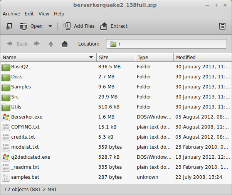Select the COPYING.txt file name

(25, 127)
